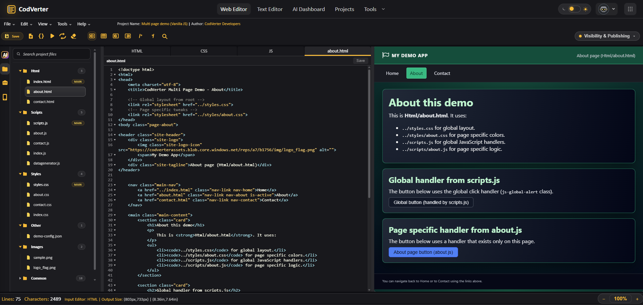Collapse the Other folder
Image resolution: width=643 pixels, height=305 pixels.
20,225
